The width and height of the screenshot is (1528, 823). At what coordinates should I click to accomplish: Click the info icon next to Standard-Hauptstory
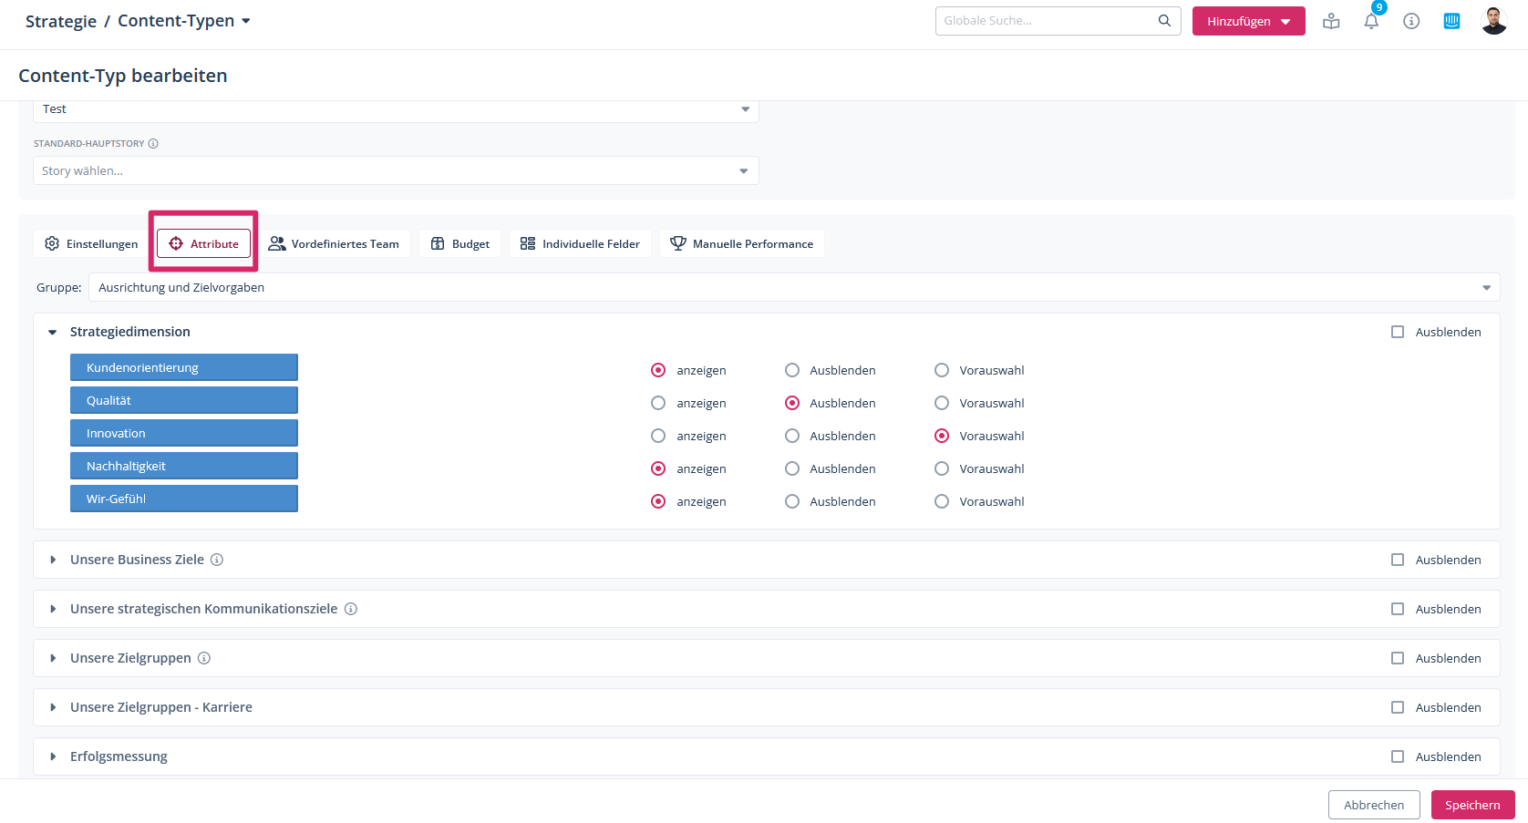[x=153, y=143]
